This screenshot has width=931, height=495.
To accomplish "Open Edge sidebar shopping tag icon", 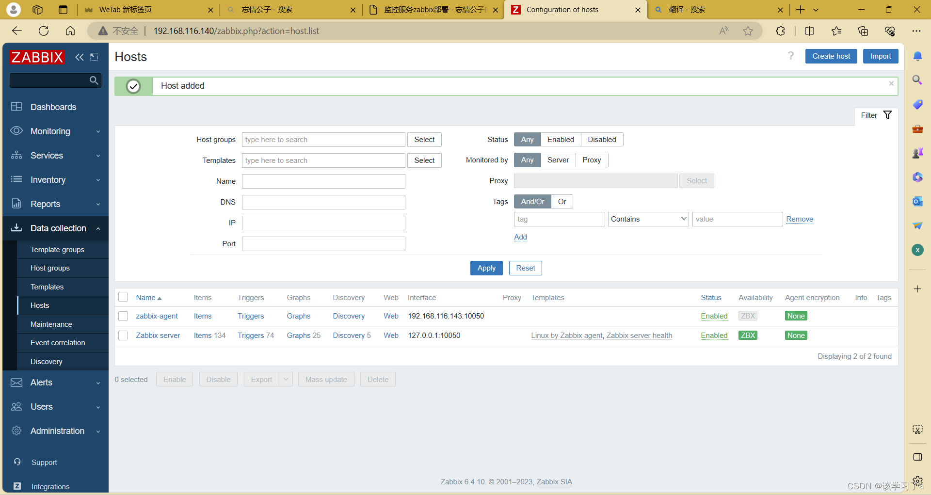I will click(917, 104).
